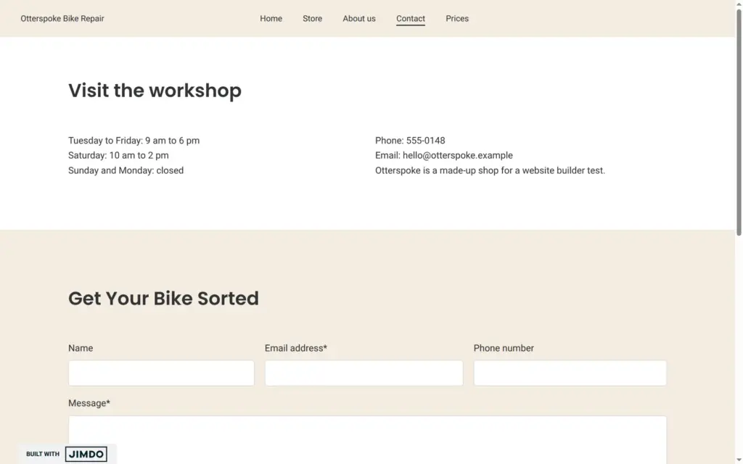Open the Prices page
The image size is (743, 464).
(x=457, y=18)
